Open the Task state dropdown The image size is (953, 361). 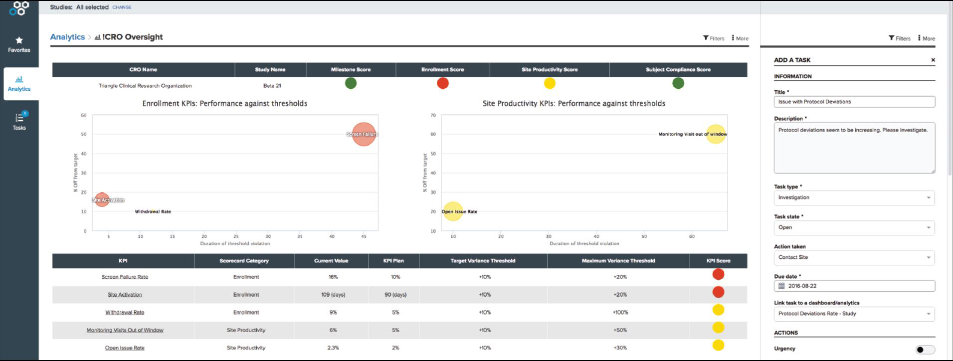(x=928, y=228)
